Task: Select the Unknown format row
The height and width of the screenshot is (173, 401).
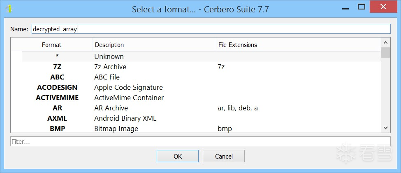Action: pyautogui.click(x=109, y=56)
